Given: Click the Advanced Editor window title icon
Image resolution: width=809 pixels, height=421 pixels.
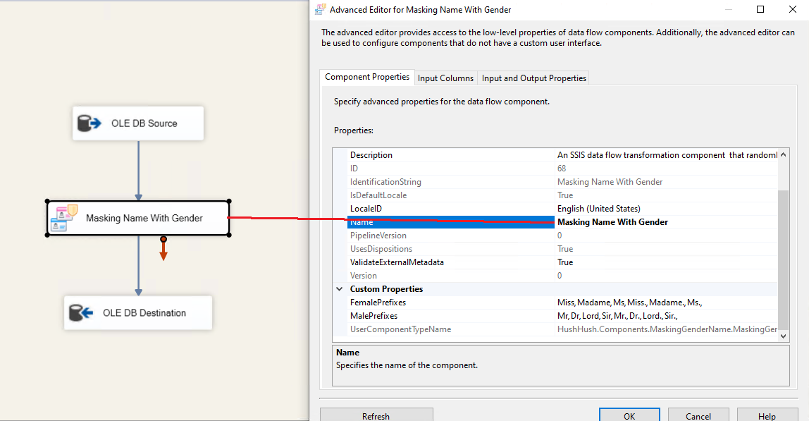Looking at the screenshot, I should pos(321,10).
